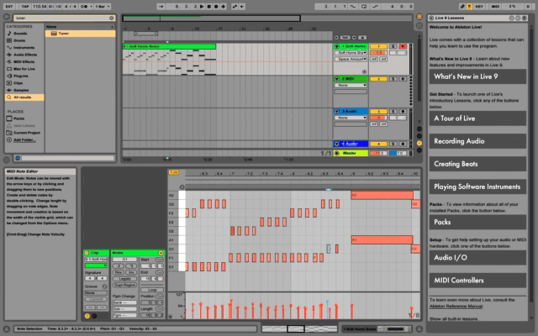Open Plug-ins category in browser

tap(24, 76)
